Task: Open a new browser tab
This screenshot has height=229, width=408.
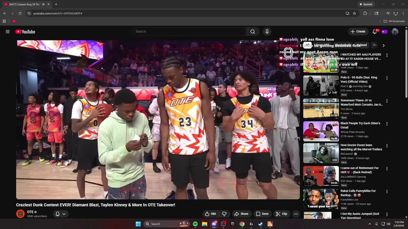Action: point(56,4)
